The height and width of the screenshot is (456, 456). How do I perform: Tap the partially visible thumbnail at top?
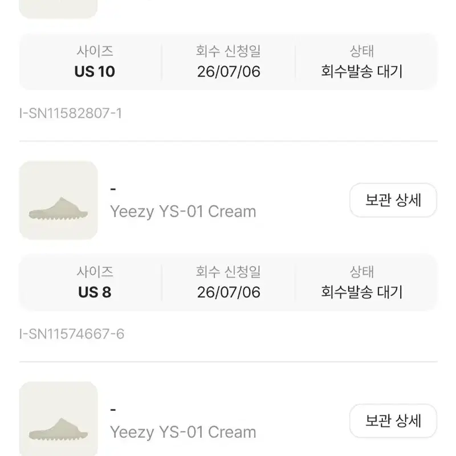click(59, 9)
